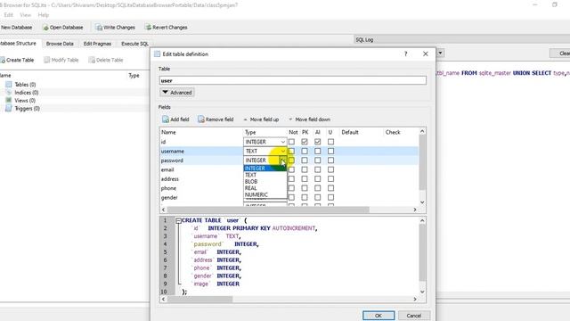Select the gender field name cell
The height and width of the screenshot is (321, 570).
(201, 198)
